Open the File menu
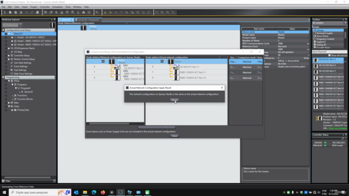Image resolution: width=349 pixels, height=196 pixels. click(x=3, y=7)
